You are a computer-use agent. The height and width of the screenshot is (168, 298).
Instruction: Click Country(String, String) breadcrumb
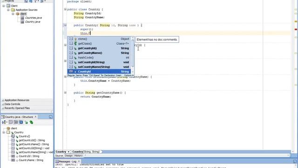[86, 152]
